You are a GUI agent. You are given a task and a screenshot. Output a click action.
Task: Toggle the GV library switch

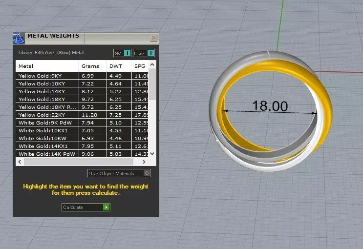pyautogui.click(x=123, y=53)
